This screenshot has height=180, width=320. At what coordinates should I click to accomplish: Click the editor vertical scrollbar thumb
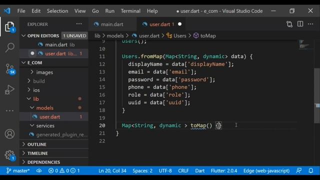[x=317, y=95]
